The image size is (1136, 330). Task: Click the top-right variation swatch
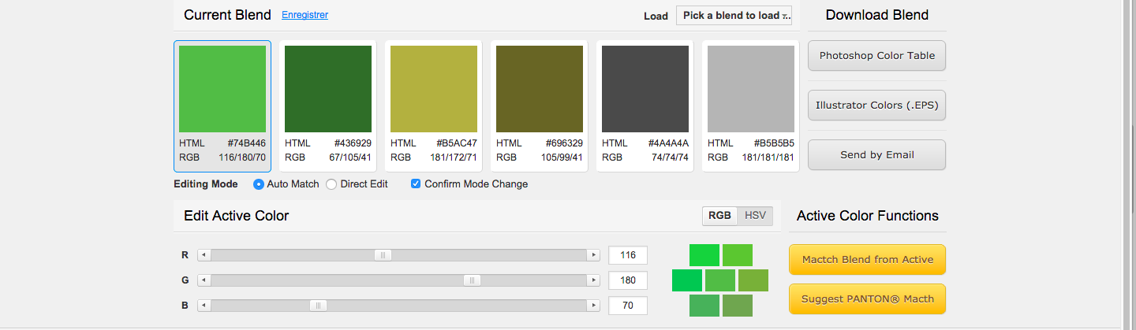[738, 255]
